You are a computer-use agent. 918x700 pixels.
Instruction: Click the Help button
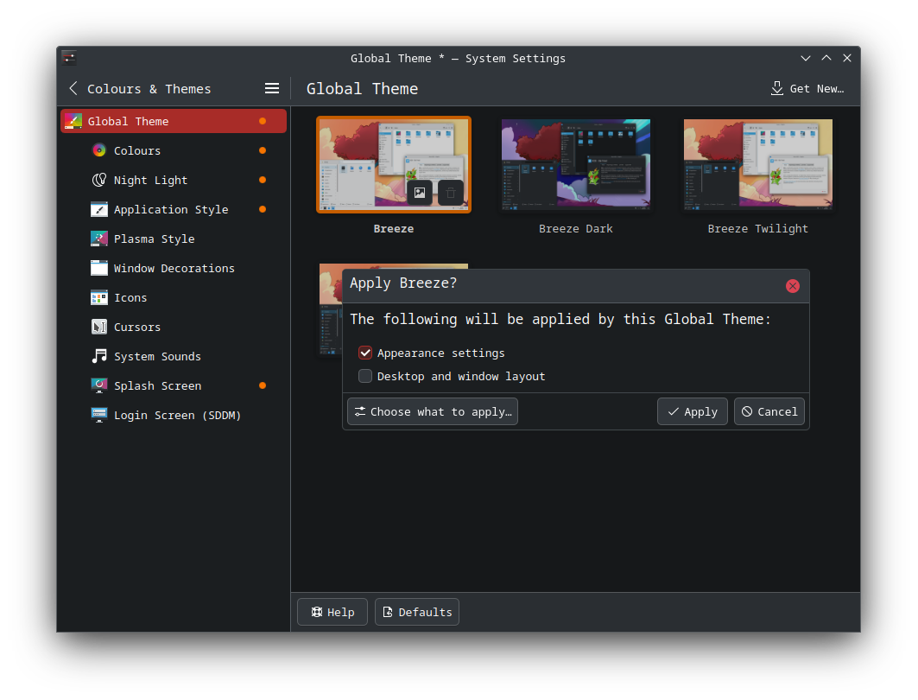coord(332,612)
